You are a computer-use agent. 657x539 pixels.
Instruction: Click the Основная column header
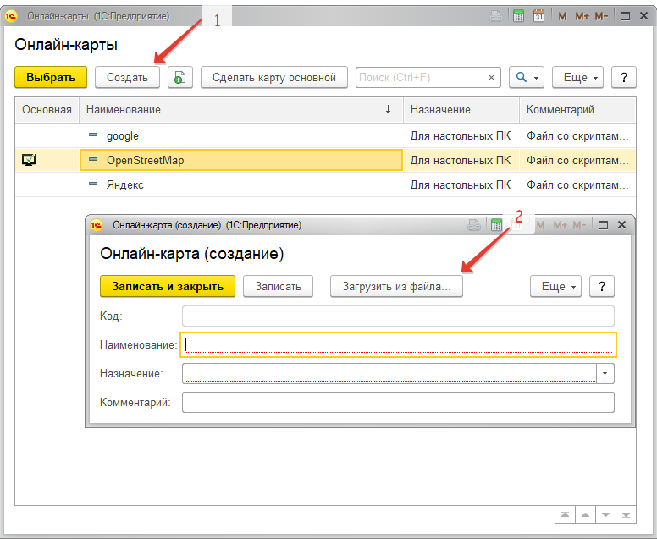point(47,110)
